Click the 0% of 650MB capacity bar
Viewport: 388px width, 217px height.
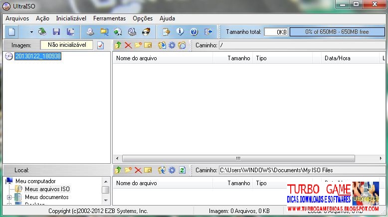[337, 32]
